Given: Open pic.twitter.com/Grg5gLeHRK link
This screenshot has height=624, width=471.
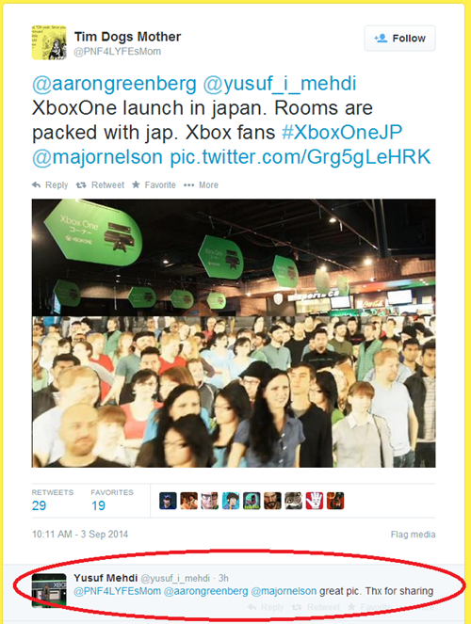Looking at the screenshot, I should (x=300, y=157).
